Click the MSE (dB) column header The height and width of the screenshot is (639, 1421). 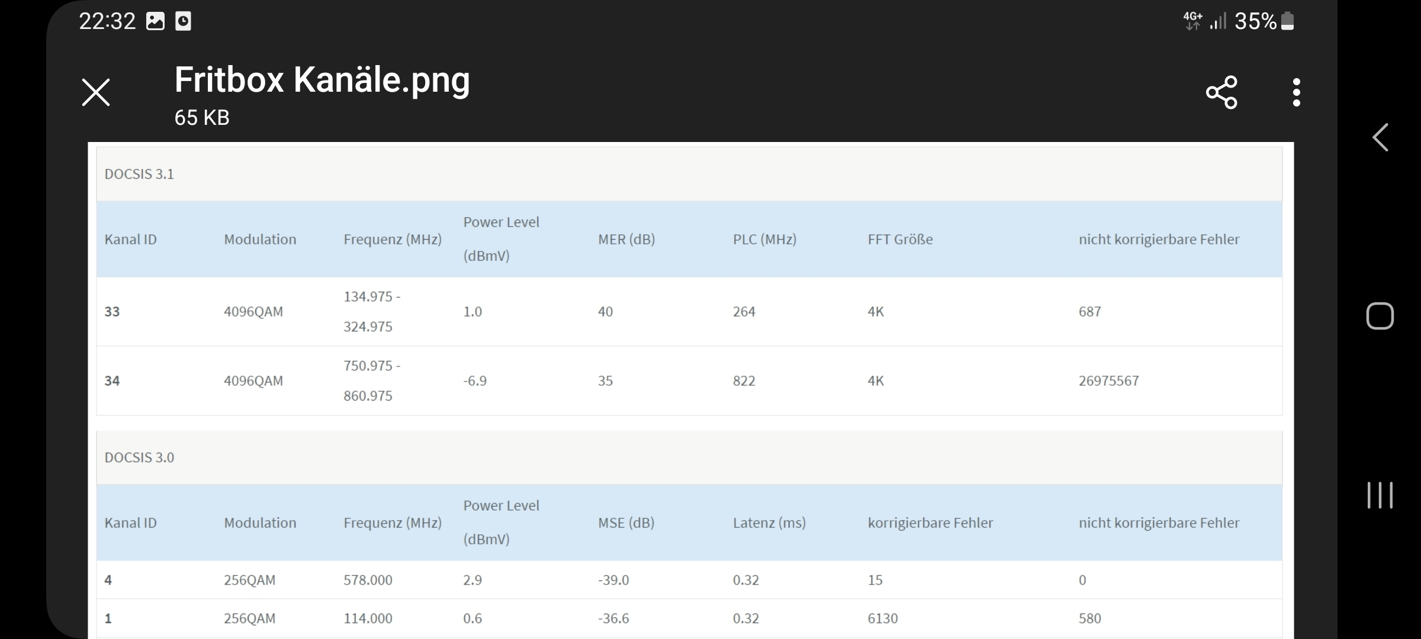click(626, 523)
